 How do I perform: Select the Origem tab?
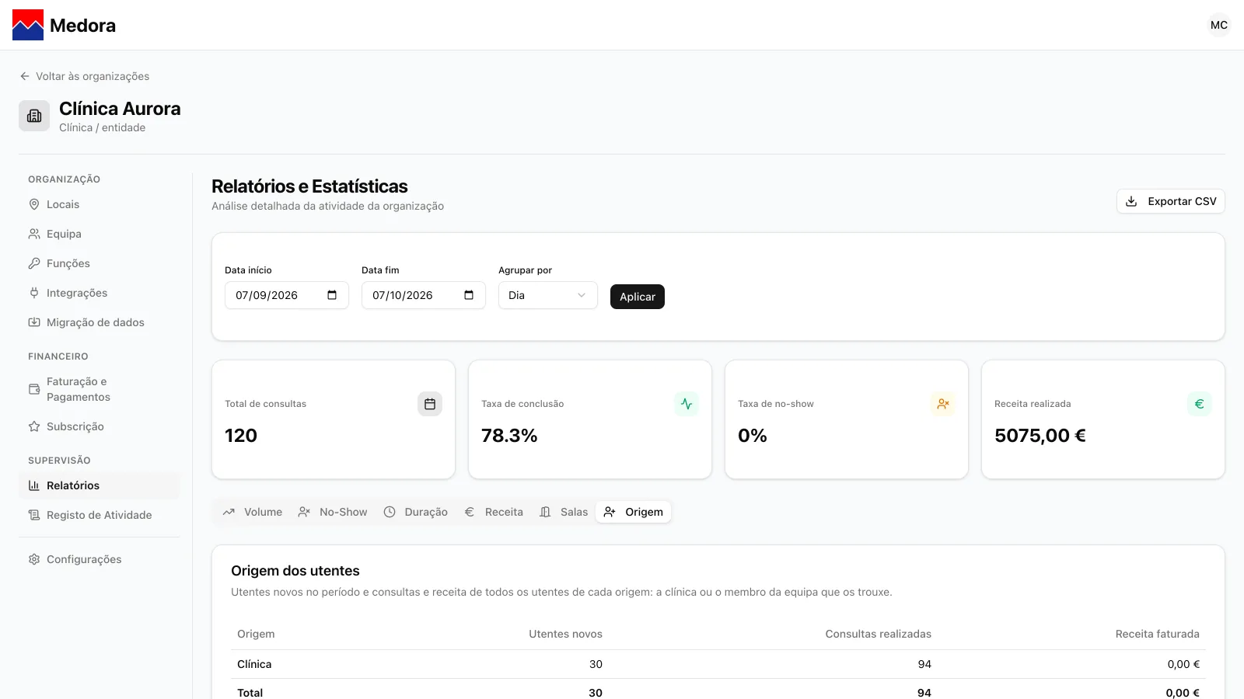(x=634, y=512)
